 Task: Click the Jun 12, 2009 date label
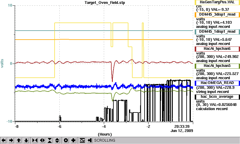182,131
